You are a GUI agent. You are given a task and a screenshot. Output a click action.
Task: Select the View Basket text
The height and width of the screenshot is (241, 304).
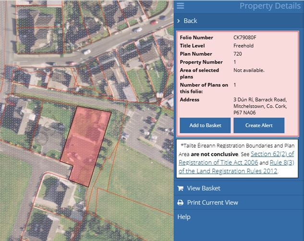(204, 189)
